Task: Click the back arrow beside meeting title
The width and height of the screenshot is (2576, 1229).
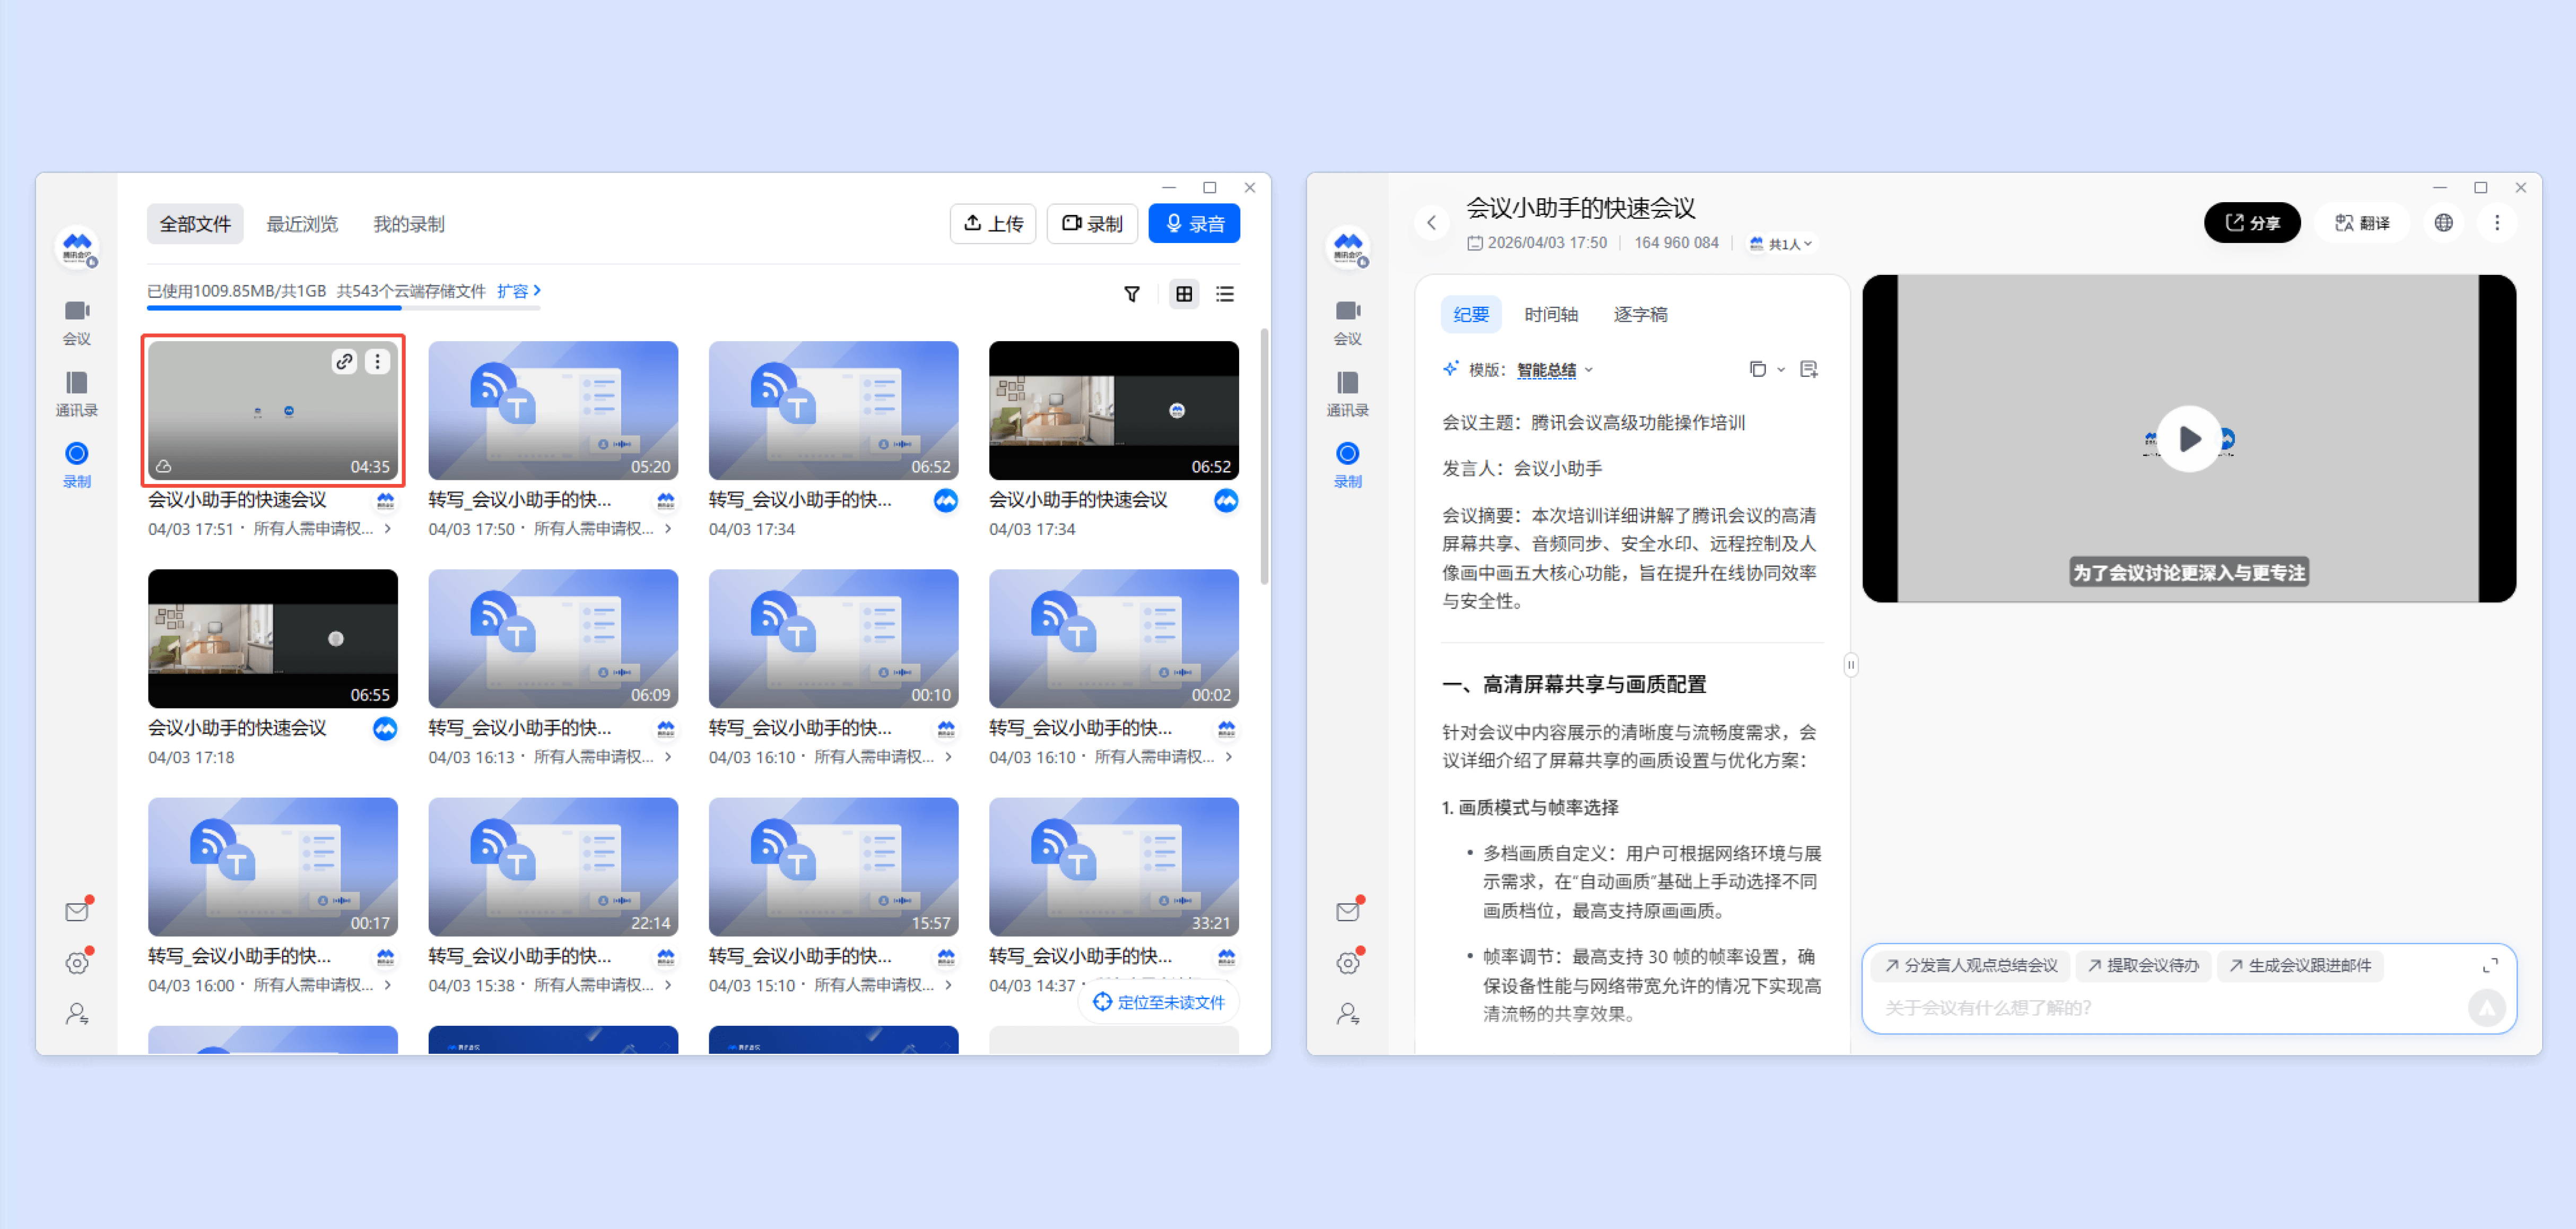Action: coord(1431,223)
